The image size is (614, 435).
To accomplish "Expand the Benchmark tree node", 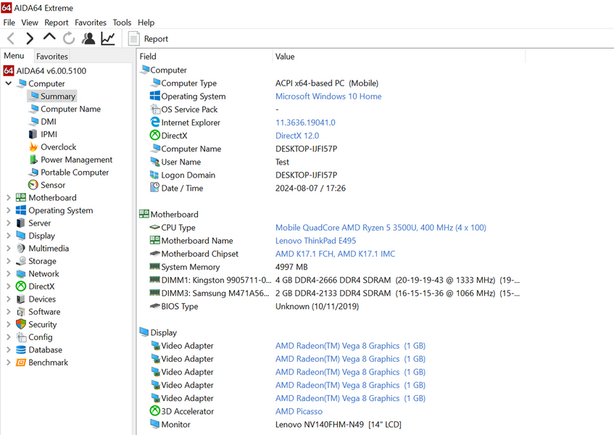I will [8, 362].
